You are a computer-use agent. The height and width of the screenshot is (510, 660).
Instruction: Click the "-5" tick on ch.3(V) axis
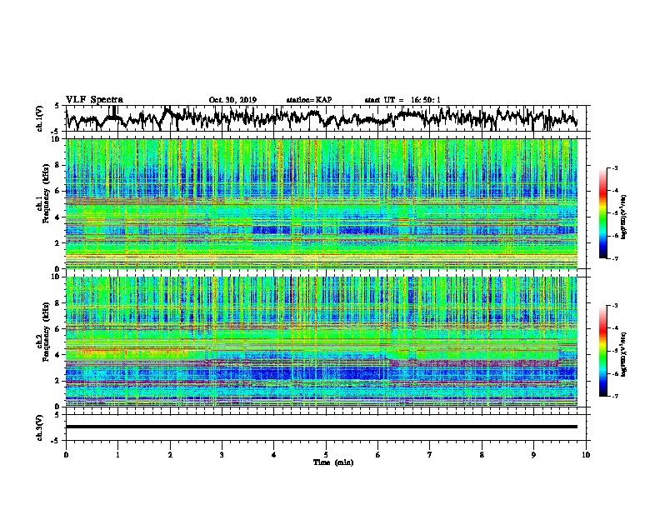[56, 441]
